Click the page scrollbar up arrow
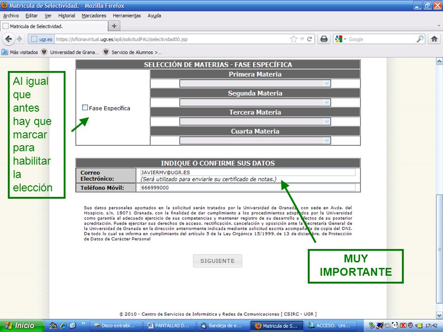 439,61
